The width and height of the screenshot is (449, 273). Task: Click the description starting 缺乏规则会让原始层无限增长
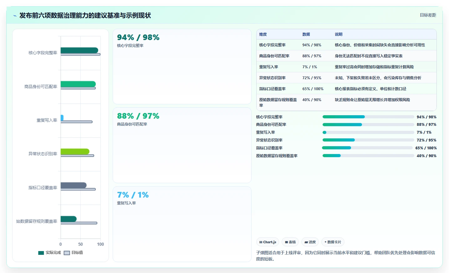pos(372,100)
